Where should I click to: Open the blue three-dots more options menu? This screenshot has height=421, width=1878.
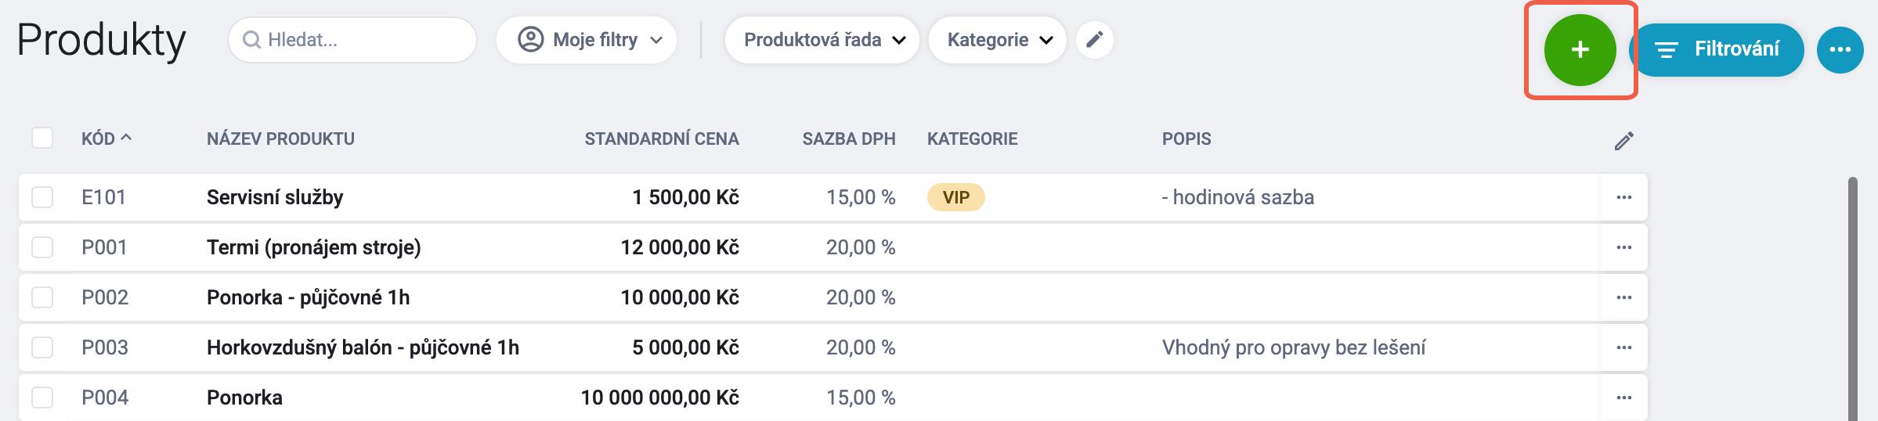point(1840,50)
